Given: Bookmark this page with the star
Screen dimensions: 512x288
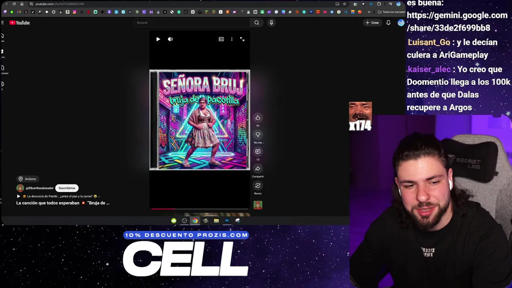Looking at the screenshot, I should (x=344, y=4).
